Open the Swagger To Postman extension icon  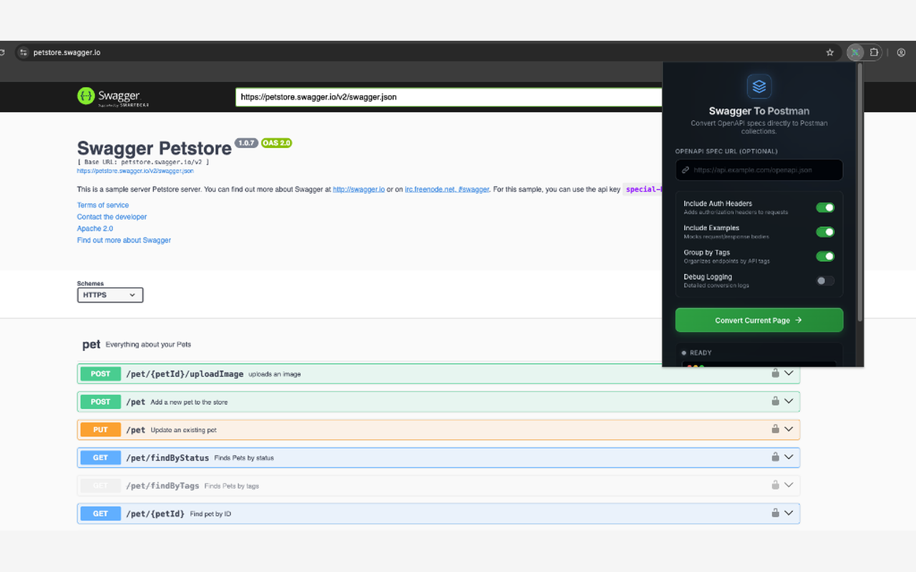[x=854, y=52]
